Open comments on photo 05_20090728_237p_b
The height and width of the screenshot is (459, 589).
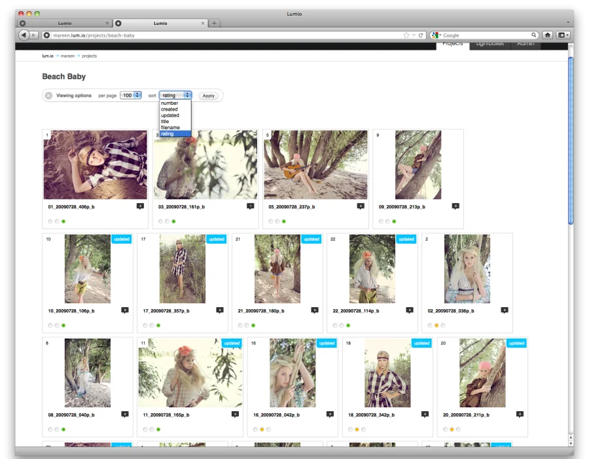(361, 206)
